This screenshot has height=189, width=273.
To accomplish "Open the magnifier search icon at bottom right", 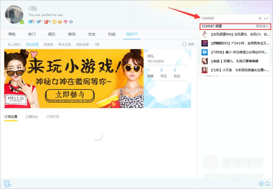I will coord(267,183).
